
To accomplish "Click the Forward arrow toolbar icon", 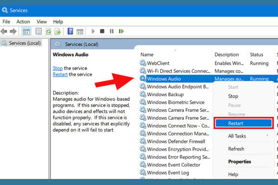I will pyautogui.click(x=13, y=31).
